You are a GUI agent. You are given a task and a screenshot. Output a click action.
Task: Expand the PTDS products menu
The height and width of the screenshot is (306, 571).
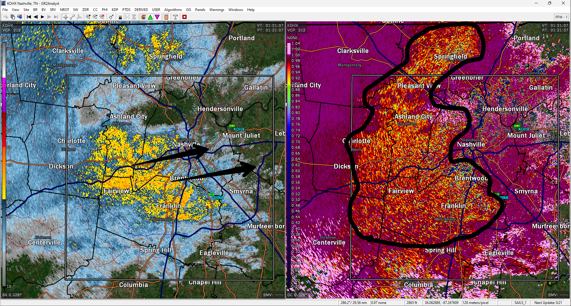coord(126,10)
